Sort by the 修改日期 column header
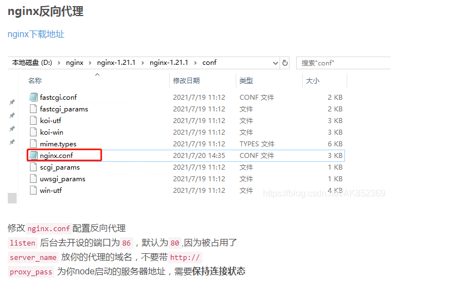The image size is (457, 286). click(x=186, y=81)
